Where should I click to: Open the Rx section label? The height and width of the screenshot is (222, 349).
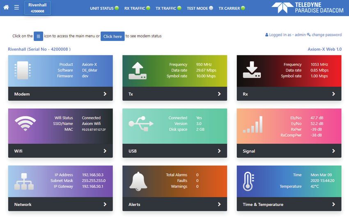pos(245,94)
